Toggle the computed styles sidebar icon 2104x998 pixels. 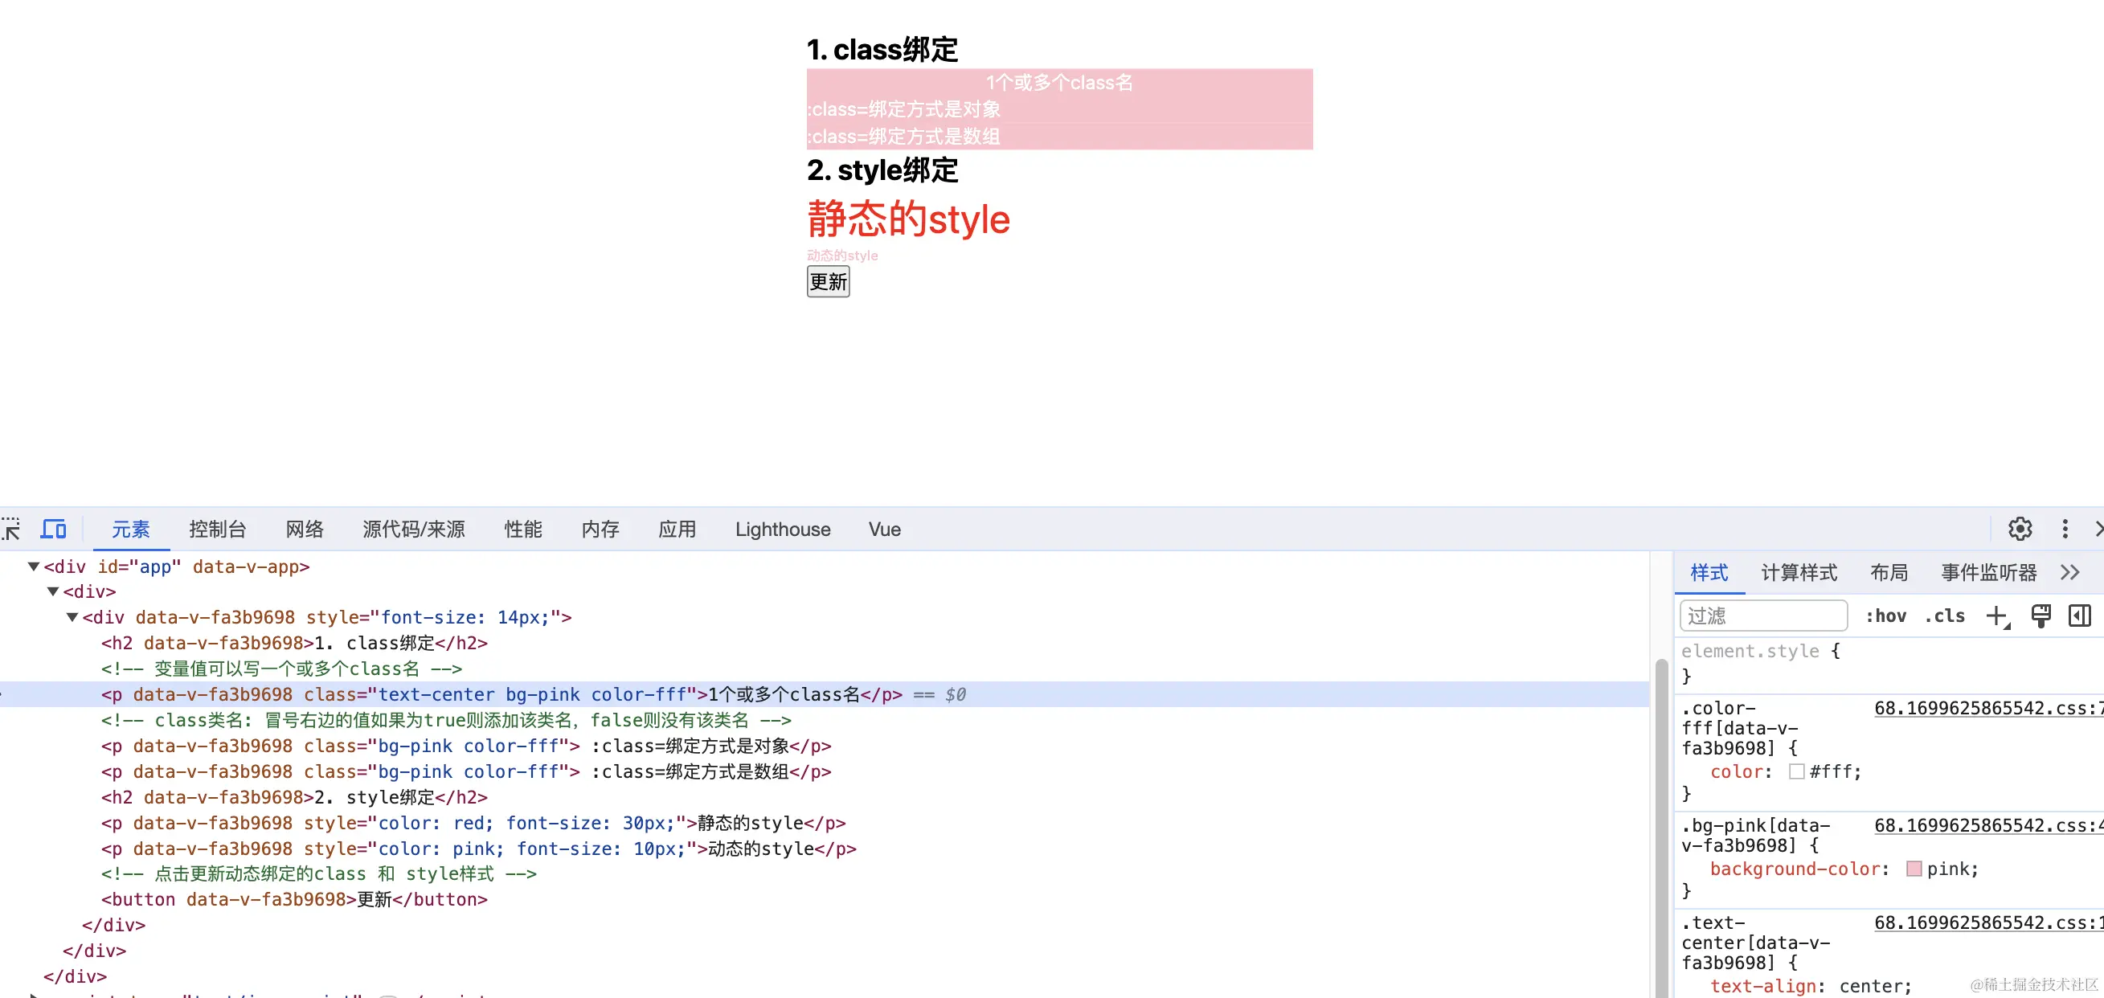pos(2080,616)
